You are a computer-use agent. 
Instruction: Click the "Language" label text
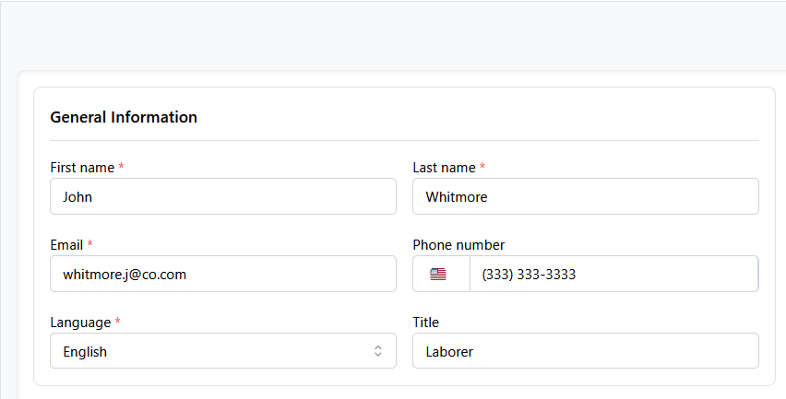80,323
